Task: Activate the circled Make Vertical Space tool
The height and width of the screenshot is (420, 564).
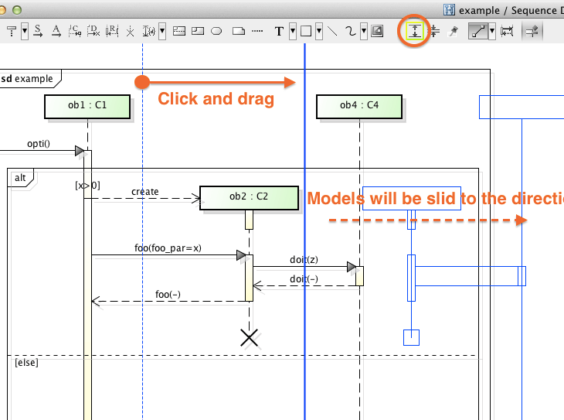Action: coord(415,32)
